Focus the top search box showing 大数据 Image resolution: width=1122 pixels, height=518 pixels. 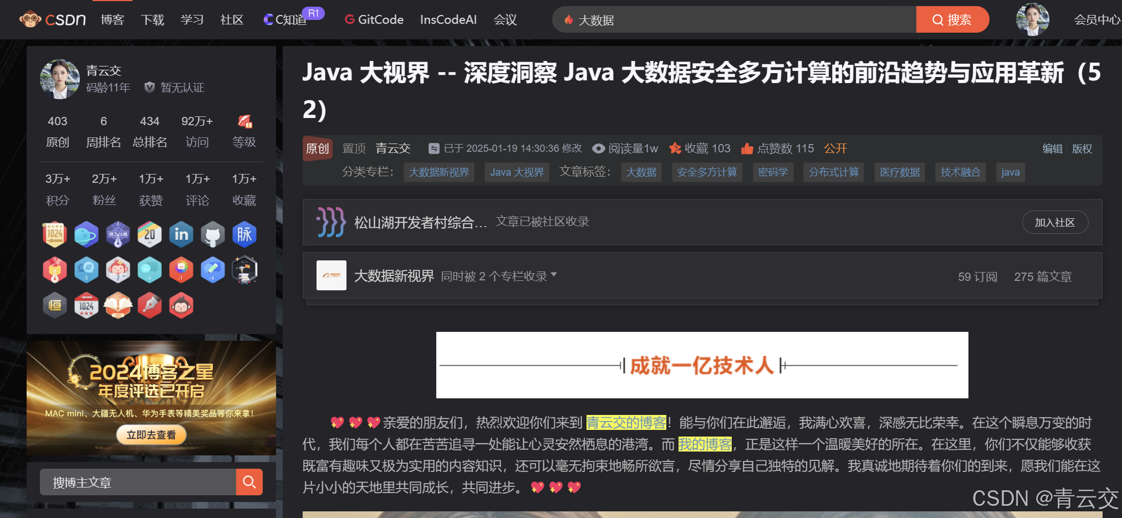tap(735, 19)
